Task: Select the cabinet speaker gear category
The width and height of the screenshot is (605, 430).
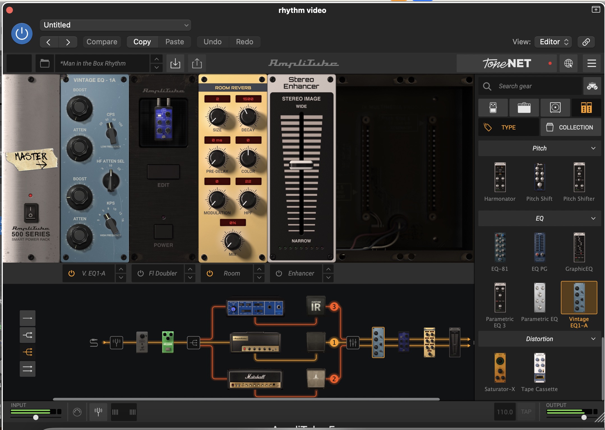Action: click(555, 107)
